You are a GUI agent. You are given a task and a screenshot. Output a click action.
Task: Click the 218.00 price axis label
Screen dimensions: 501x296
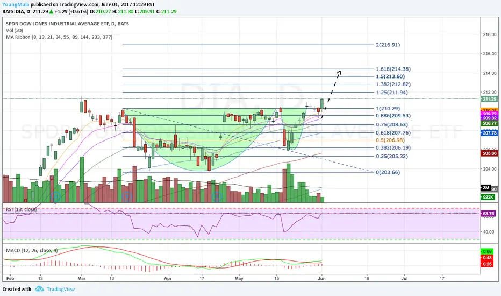490,34
